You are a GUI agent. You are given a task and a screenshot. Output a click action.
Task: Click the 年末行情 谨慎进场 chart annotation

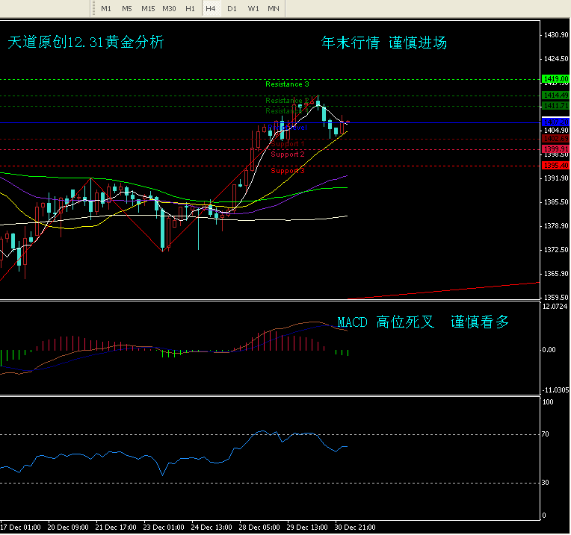pos(384,43)
